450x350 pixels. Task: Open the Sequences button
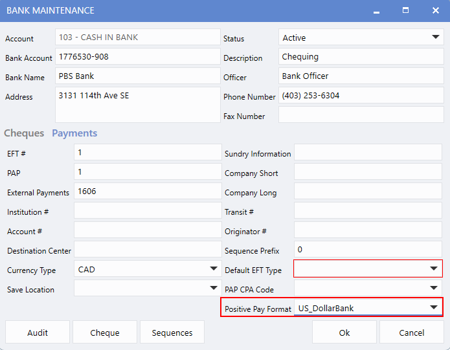(172, 333)
